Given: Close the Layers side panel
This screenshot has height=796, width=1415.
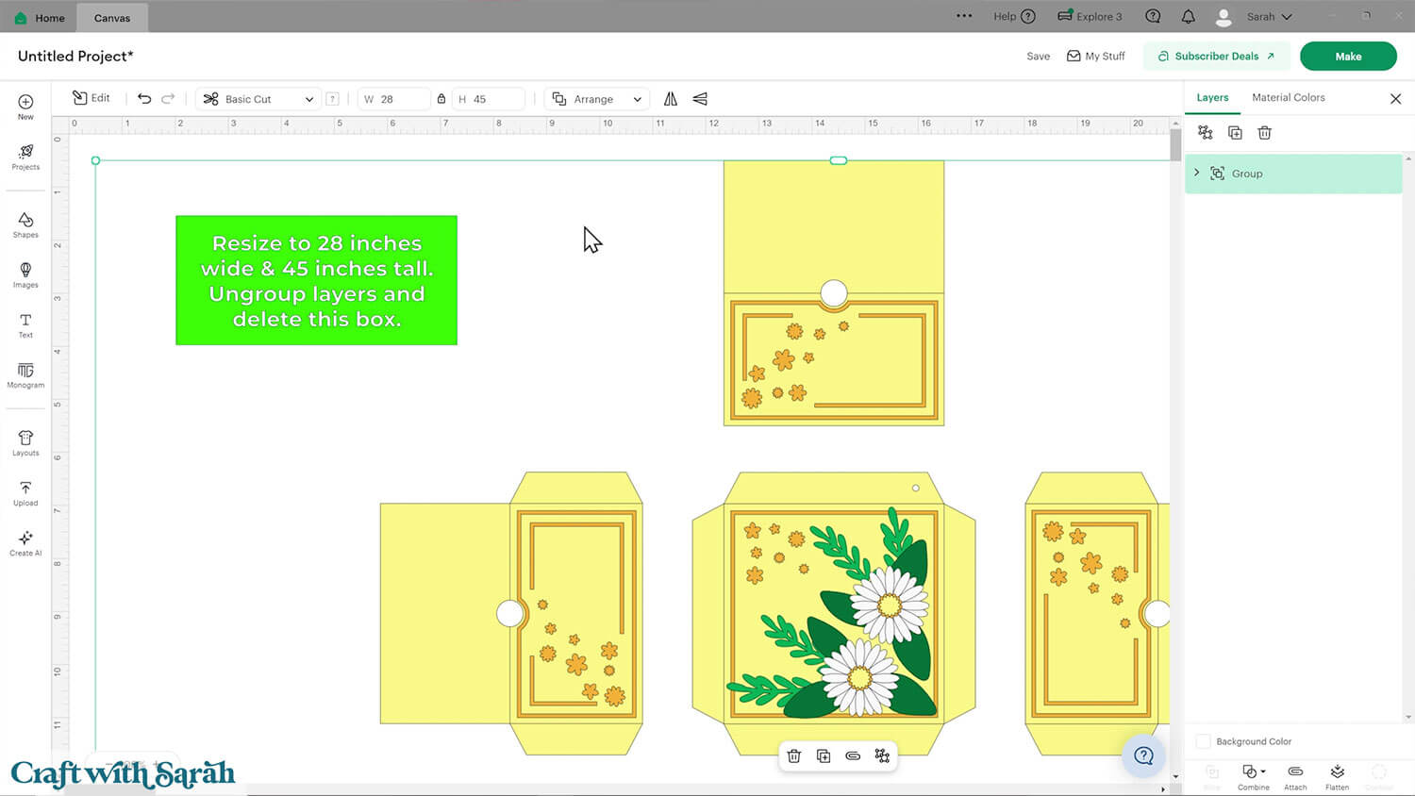Looking at the screenshot, I should (1395, 98).
